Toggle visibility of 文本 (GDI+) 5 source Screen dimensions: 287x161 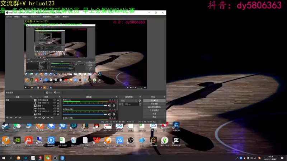coord(55,111)
